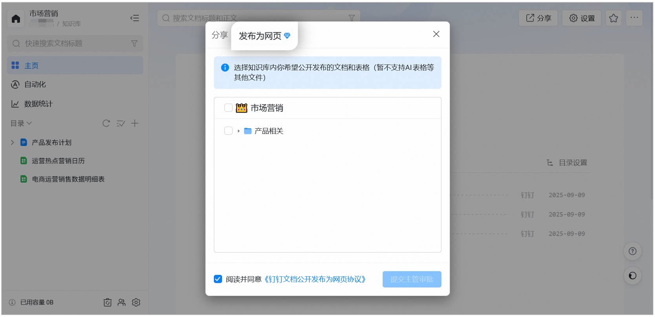Viewport: 655px width, 317px height.
Task: Uncheck the 阅读并同意 agreement checkbox
Action: tap(218, 279)
